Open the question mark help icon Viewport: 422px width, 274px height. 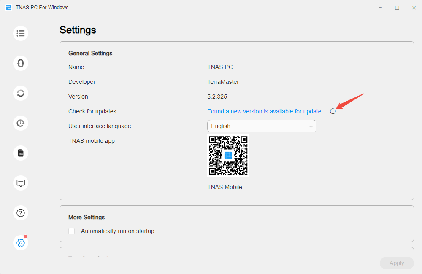pyautogui.click(x=21, y=213)
